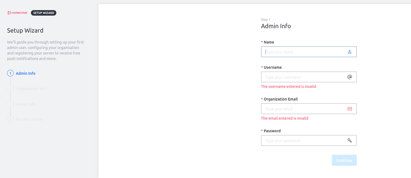Click the step 1 circle icon
411x178 pixels.
click(10, 73)
